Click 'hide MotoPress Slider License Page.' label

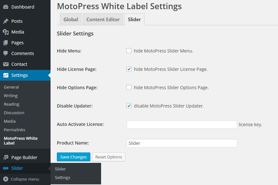[x=171, y=69]
